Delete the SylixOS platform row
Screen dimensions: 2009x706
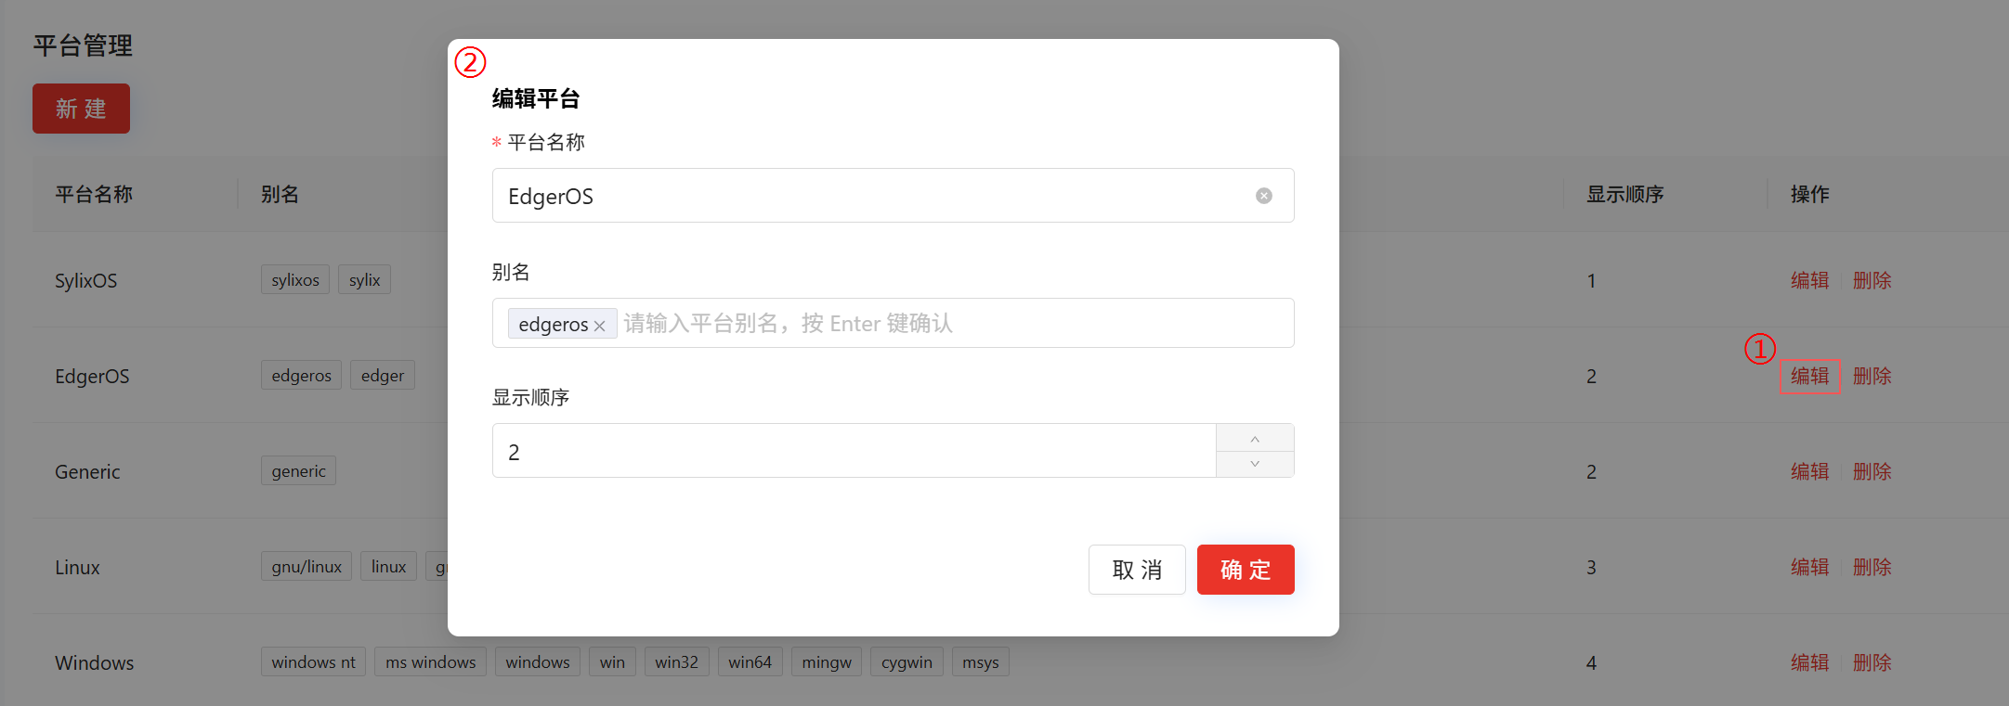coord(1872,280)
